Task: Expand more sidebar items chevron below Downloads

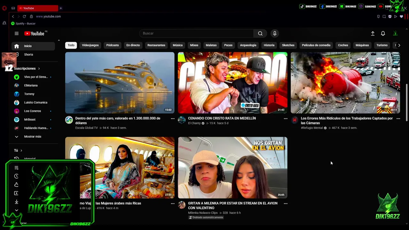Action: (17, 210)
